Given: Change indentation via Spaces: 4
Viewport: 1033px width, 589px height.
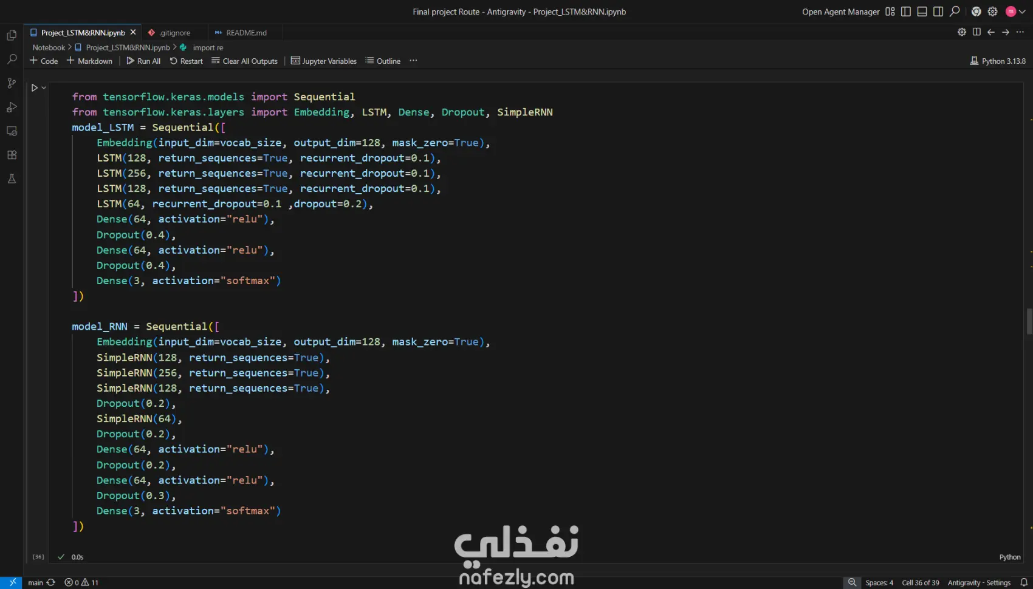Looking at the screenshot, I should [x=879, y=582].
